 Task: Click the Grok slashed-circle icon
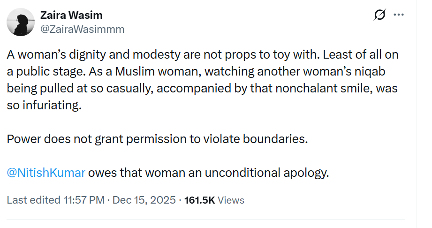tap(379, 15)
